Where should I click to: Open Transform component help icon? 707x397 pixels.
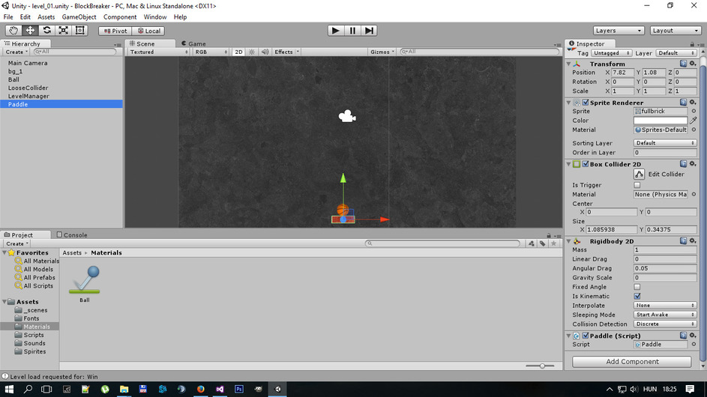coord(684,64)
